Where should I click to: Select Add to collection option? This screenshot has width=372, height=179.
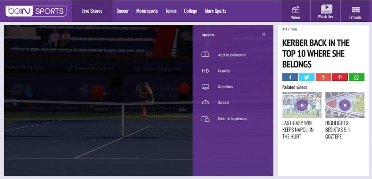pos(232,55)
